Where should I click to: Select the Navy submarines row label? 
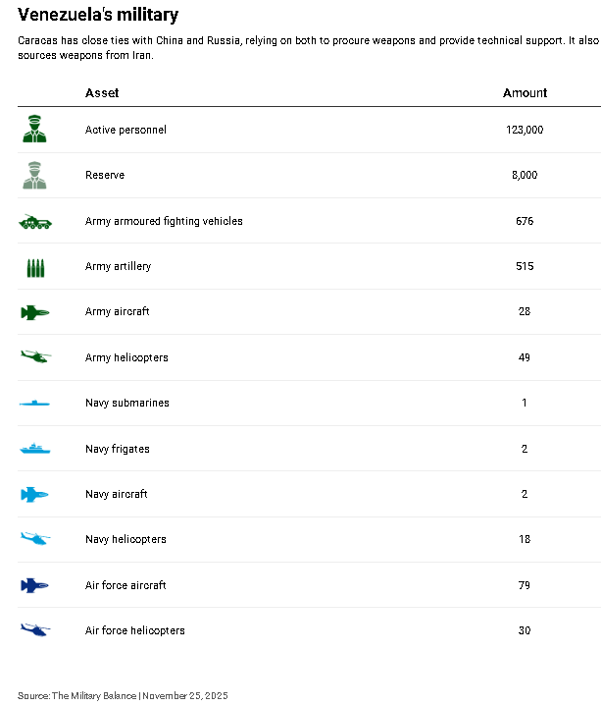(127, 403)
